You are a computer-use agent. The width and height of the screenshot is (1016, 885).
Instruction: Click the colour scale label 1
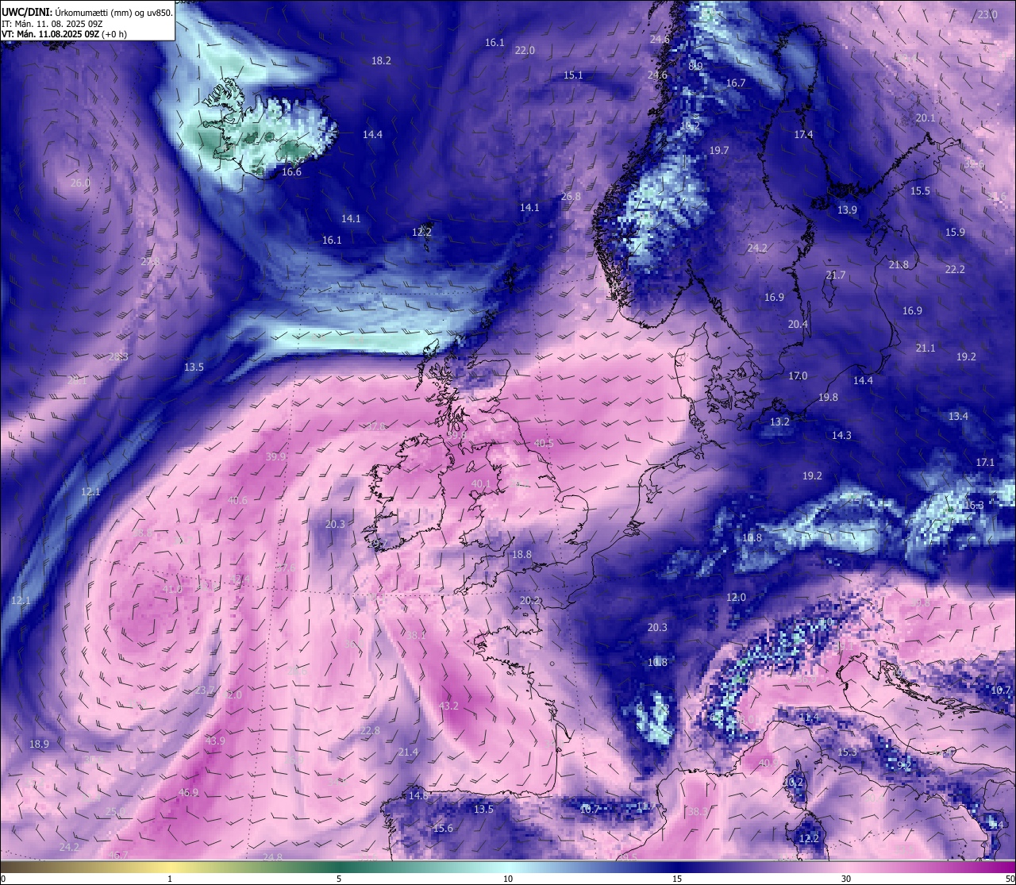click(170, 879)
